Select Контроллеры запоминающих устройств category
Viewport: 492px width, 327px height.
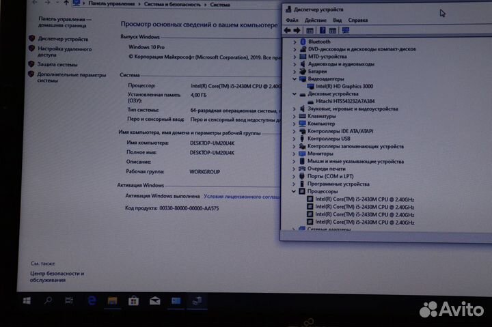coord(355,146)
